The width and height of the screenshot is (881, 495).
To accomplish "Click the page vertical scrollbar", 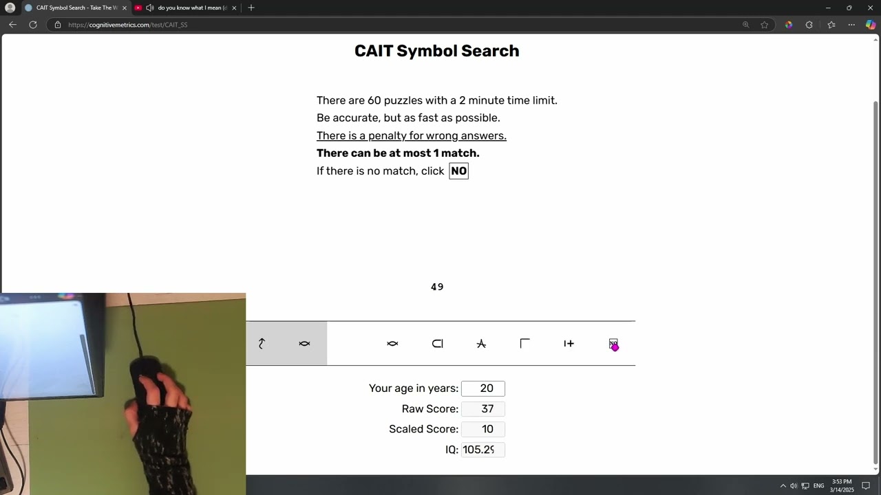I will [x=875, y=282].
